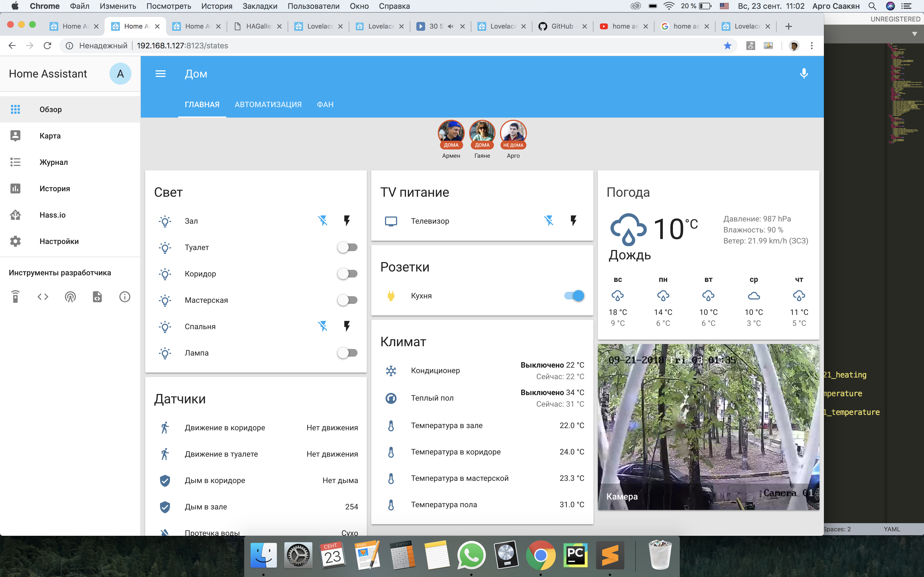Click the Гаяне person badge
This screenshot has height=577, width=924.
(x=482, y=139)
